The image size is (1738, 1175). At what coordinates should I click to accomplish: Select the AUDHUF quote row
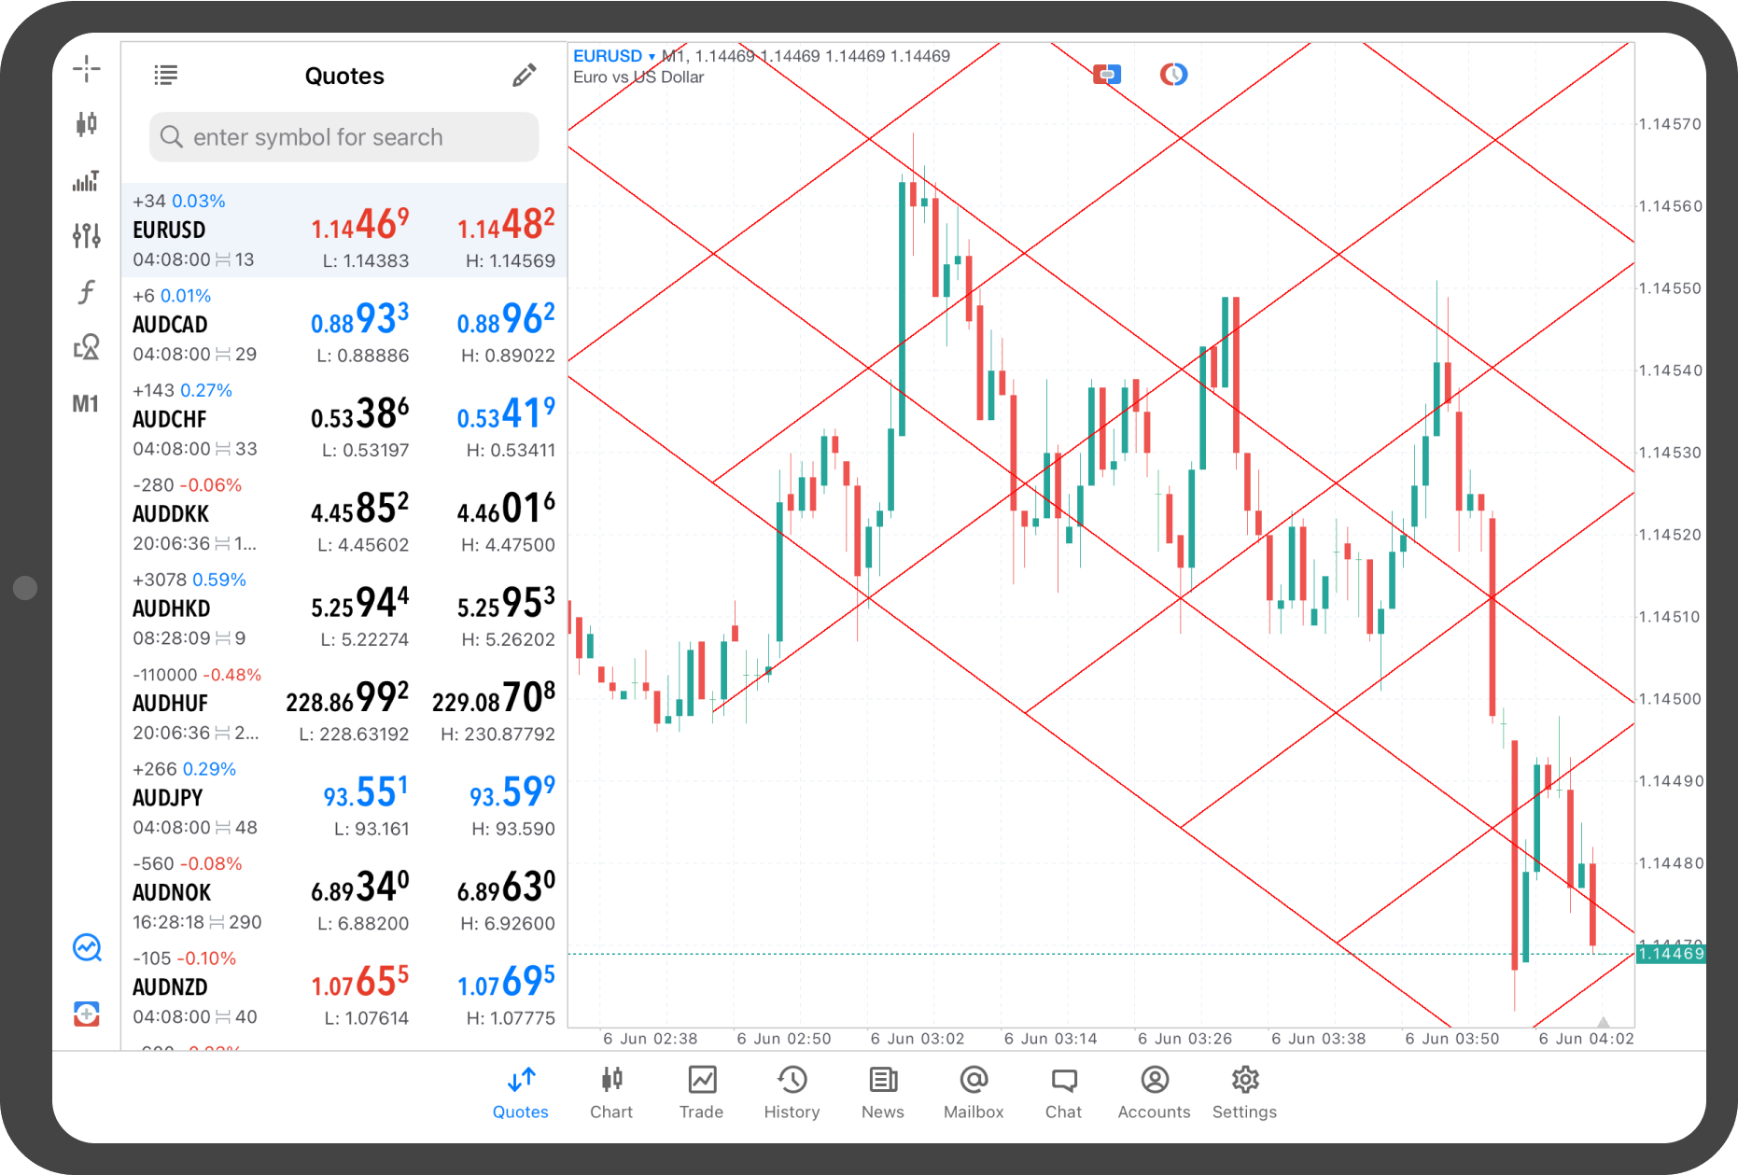(344, 704)
